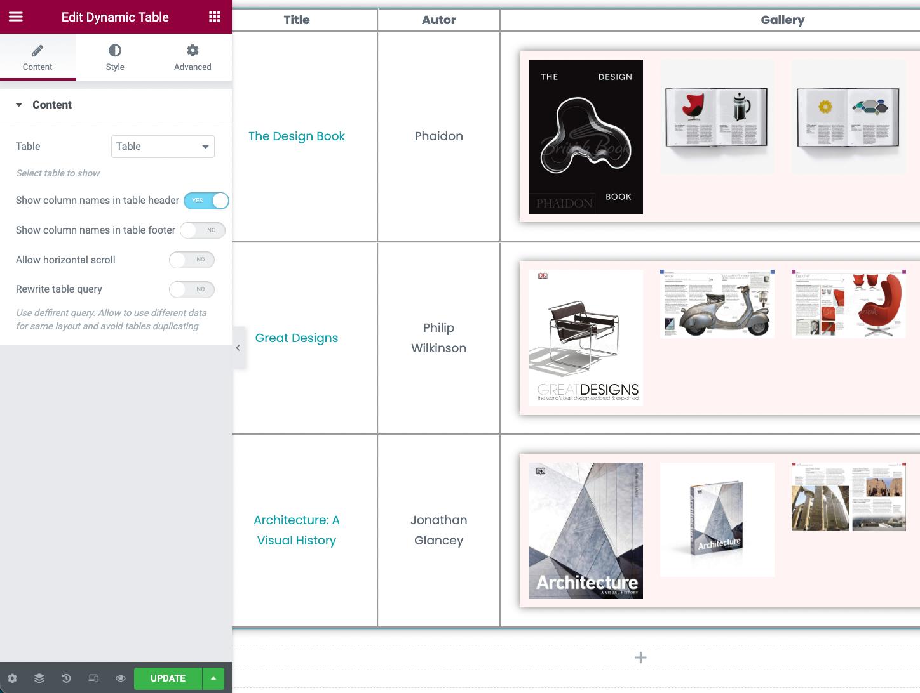Select the Philip Wilkinson author cell
Image resolution: width=920 pixels, height=693 pixels.
[x=439, y=338]
